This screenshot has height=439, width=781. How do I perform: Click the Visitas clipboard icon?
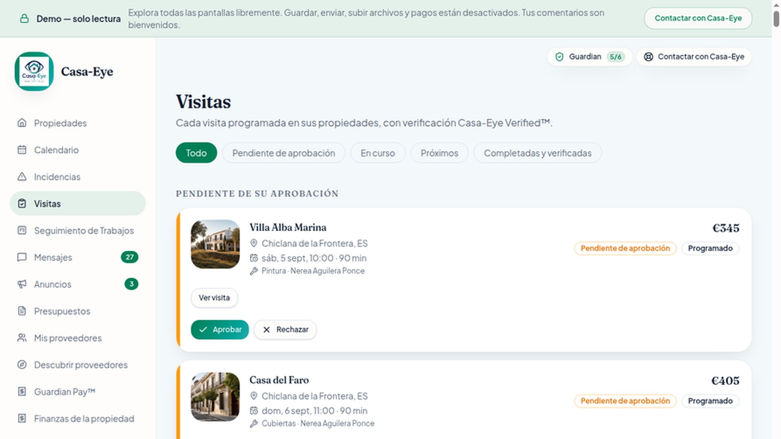pyautogui.click(x=22, y=203)
